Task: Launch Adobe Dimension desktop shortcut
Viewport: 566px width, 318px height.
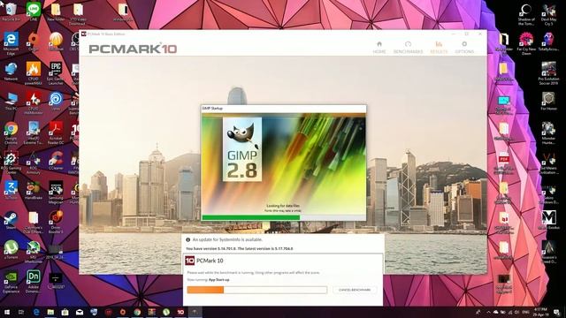Action: (x=34, y=282)
